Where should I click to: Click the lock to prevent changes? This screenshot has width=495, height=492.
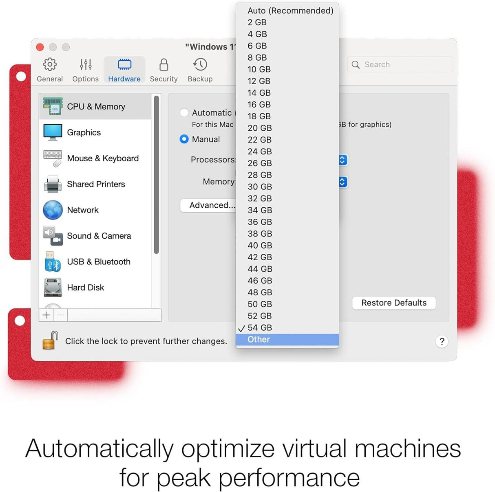click(x=49, y=341)
